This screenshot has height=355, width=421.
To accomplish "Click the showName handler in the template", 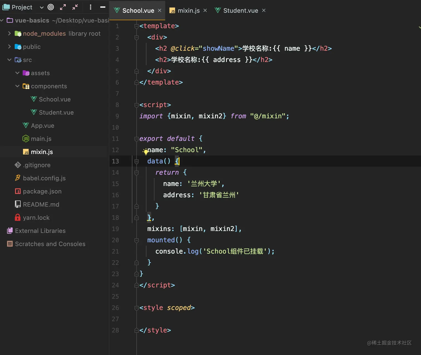I will pos(218,48).
